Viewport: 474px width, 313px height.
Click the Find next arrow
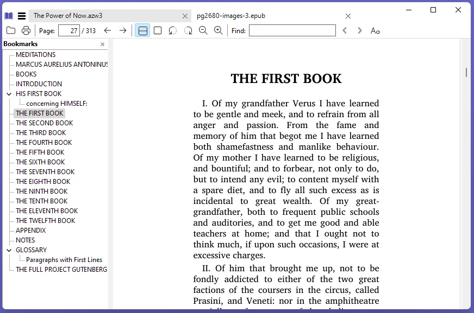[x=360, y=30]
